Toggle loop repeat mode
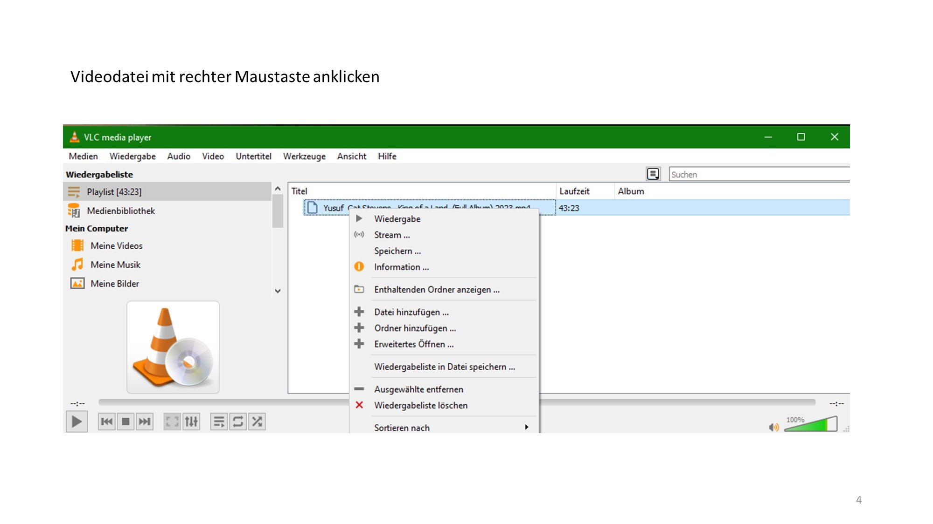This screenshot has width=933, height=524. click(238, 422)
